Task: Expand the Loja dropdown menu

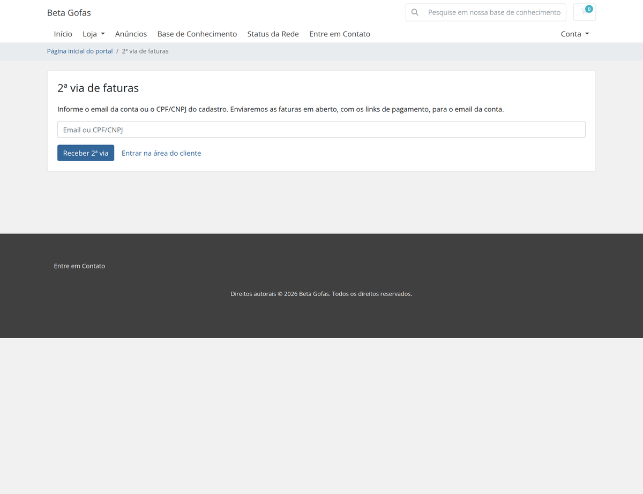Action: click(94, 34)
